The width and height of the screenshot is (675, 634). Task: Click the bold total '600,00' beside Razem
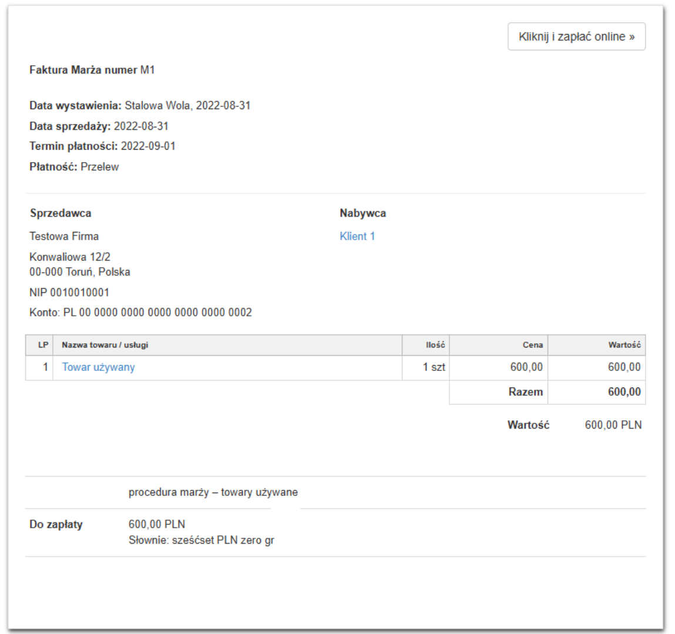coord(624,392)
